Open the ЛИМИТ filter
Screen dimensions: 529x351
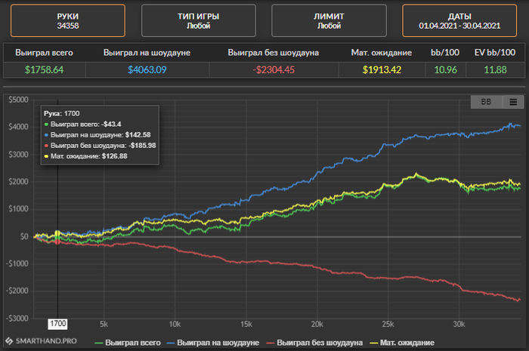tap(329, 20)
